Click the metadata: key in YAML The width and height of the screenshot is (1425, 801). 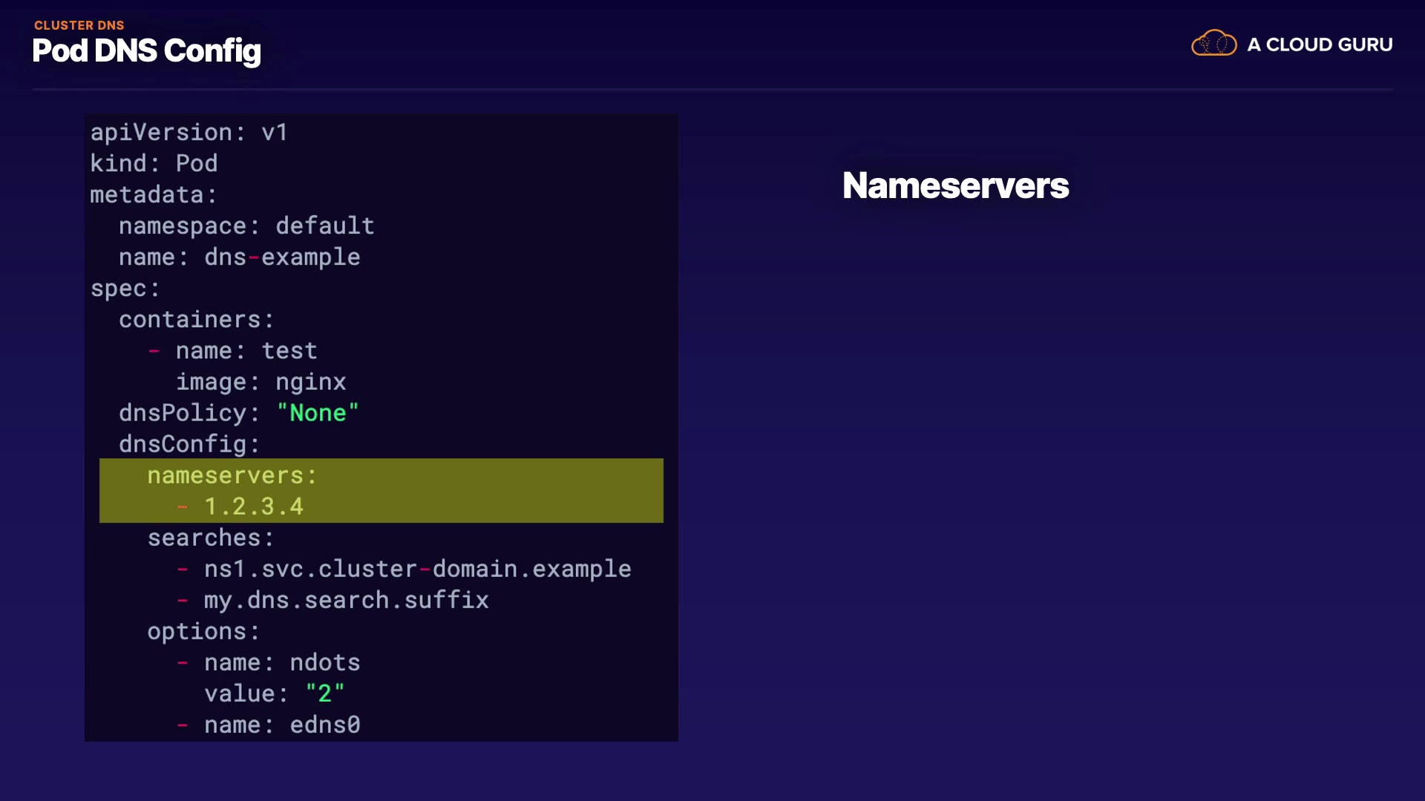[153, 194]
